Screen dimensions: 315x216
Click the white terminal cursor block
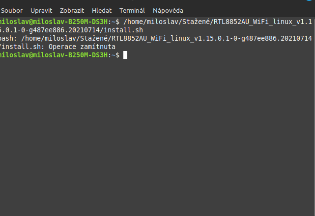point(125,55)
